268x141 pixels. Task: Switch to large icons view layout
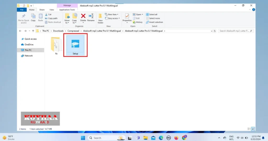tap(253, 129)
